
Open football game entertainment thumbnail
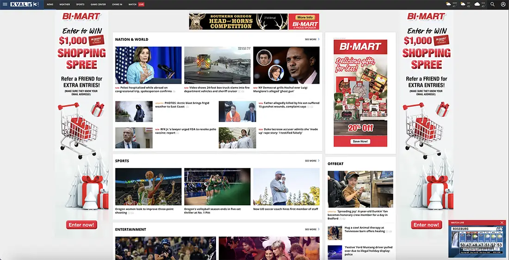166,248
